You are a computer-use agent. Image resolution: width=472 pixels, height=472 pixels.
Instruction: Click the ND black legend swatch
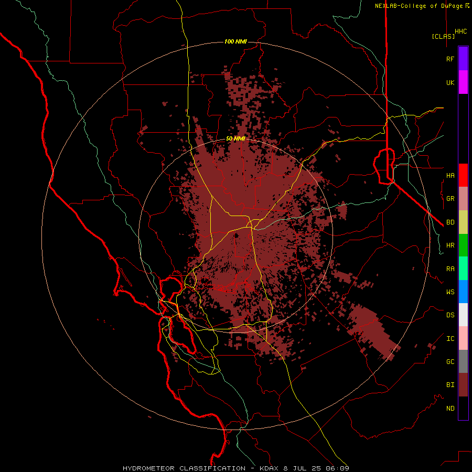point(463,408)
